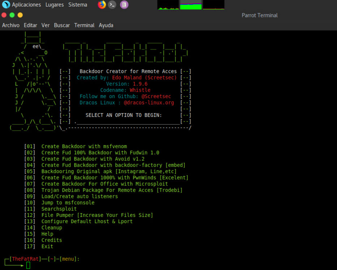
Task: Close the Parrot Terminal with the red button
Action: 4,15
